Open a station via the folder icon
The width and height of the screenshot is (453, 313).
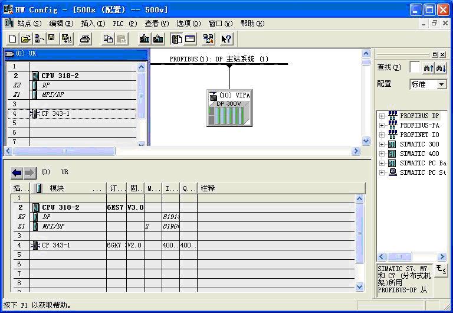[x=26, y=39]
